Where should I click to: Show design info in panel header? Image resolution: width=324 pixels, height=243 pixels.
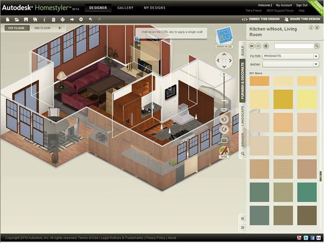click(x=311, y=28)
